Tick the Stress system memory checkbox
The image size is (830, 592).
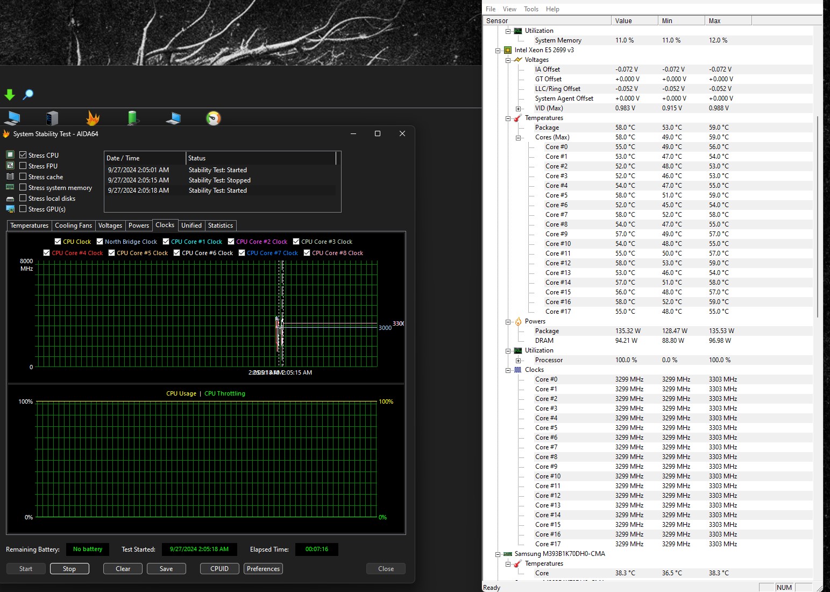(x=23, y=187)
